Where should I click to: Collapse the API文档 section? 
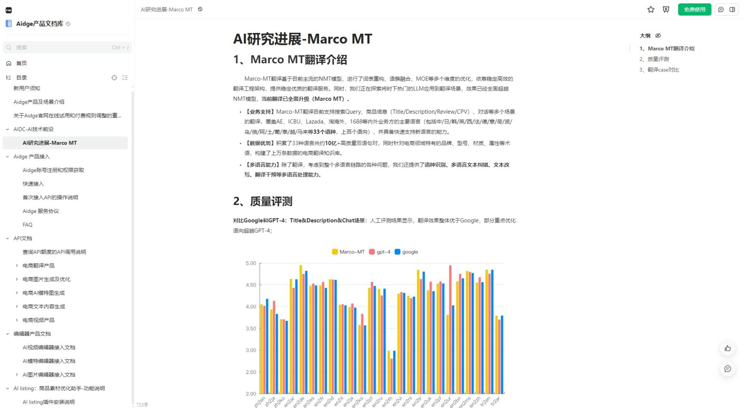click(8, 238)
